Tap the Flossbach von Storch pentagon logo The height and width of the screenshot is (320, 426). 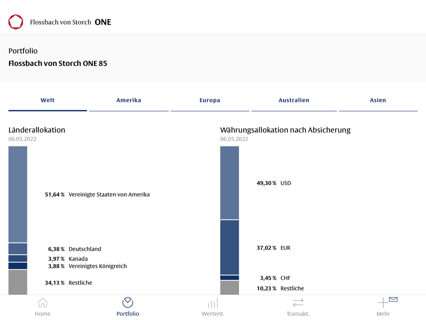click(16, 22)
